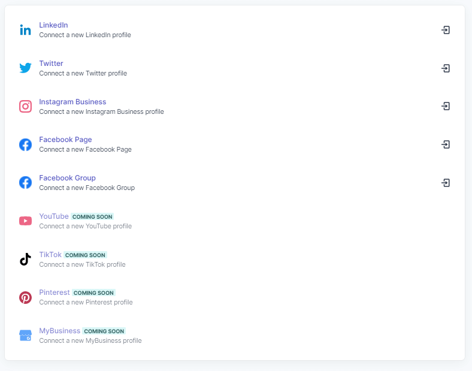The width and height of the screenshot is (472, 371).
Task: Click the Twitter bird icon
Action: pos(25,68)
